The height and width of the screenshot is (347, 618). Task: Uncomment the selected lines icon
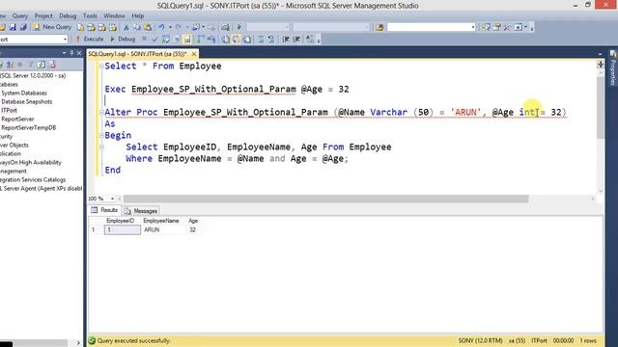[271, 39]
